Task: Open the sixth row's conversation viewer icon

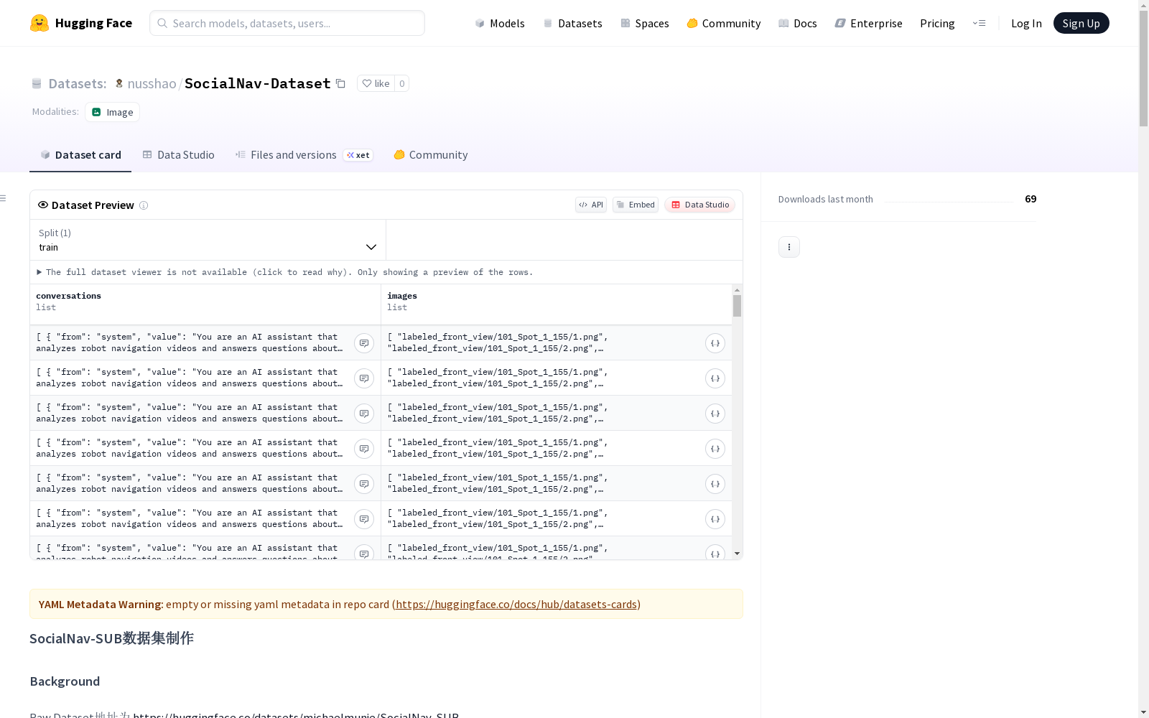Action: point(364,519)
